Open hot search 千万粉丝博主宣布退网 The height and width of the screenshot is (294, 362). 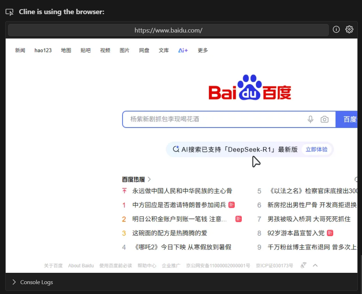pyautogui.click(x=312, y=247)
